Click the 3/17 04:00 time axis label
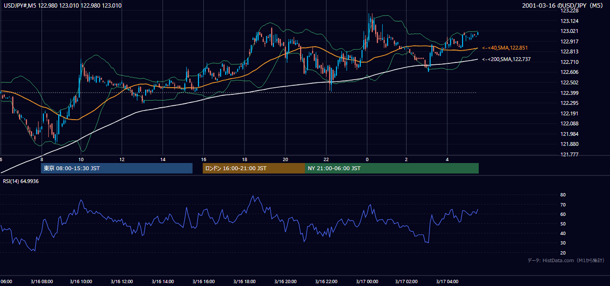Viewport: 610px width, 286px height. (x=448, y=282)
